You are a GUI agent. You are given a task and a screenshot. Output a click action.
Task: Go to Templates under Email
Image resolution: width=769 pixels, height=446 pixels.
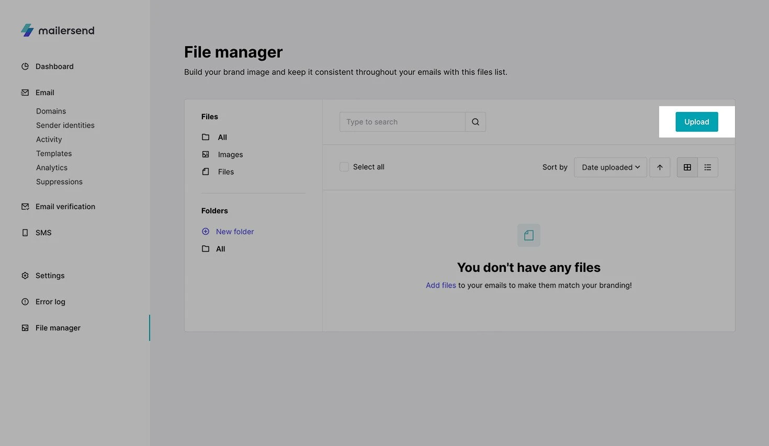tap(54, 154)
